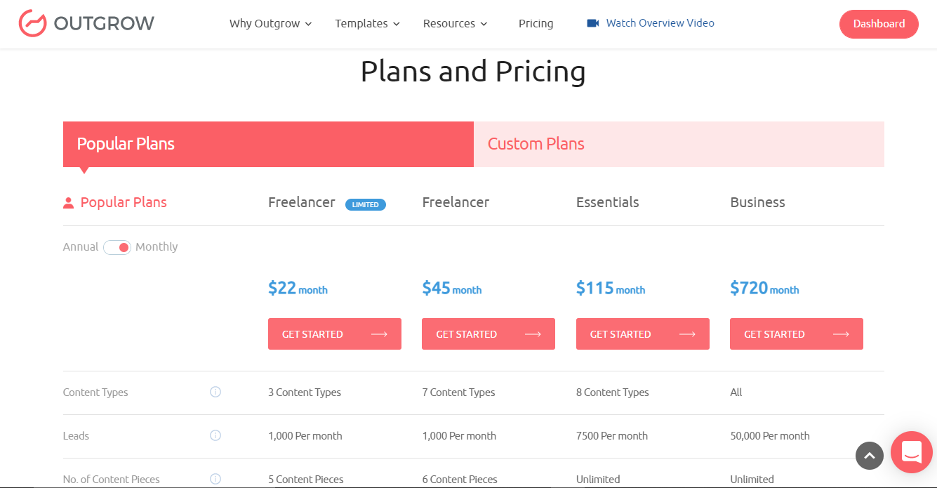
Task: Open the Dashboard button
Action: [878, 24]
